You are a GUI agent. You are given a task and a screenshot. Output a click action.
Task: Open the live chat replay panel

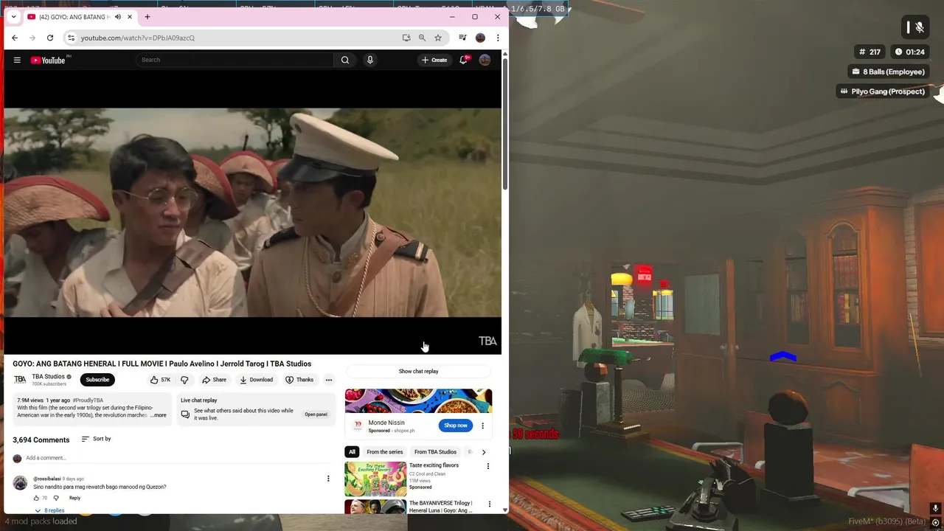[x=316, y=414]
